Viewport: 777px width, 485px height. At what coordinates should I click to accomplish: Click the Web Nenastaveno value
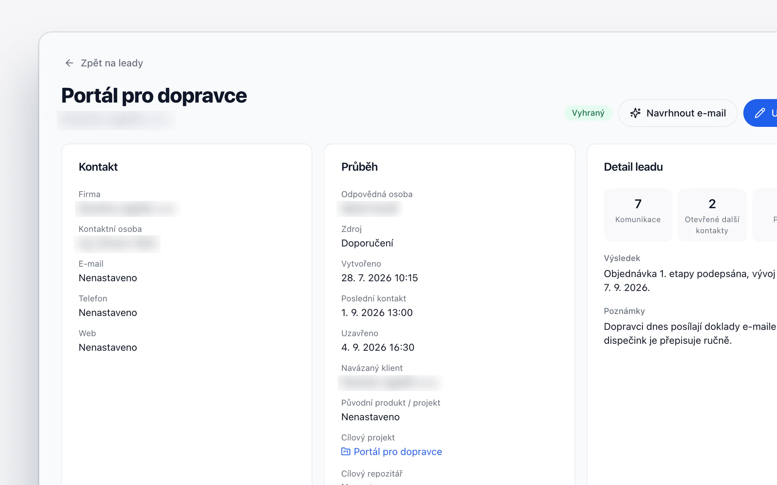coord(108,348)
